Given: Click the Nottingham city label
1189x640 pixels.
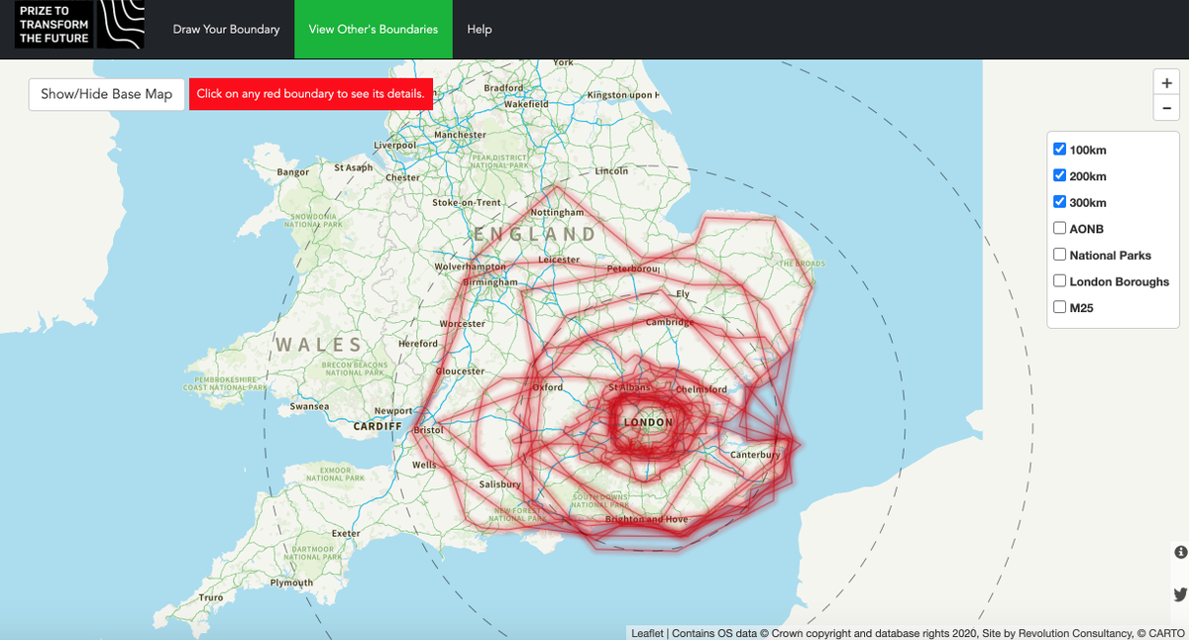Looking at the screenshot, I should point(558,213).
